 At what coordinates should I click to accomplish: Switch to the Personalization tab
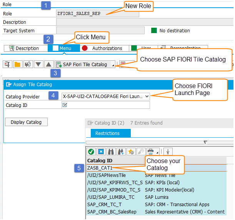(183, 48)
